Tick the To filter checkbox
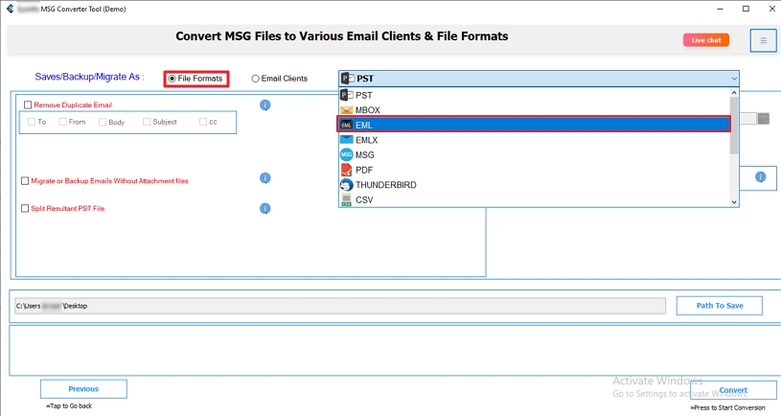This screenshot has height=416, width=781. [32, 122]
